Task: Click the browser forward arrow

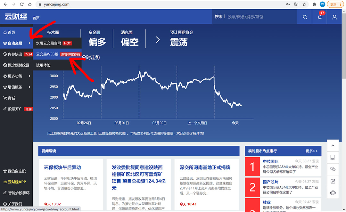Action: 14,4
